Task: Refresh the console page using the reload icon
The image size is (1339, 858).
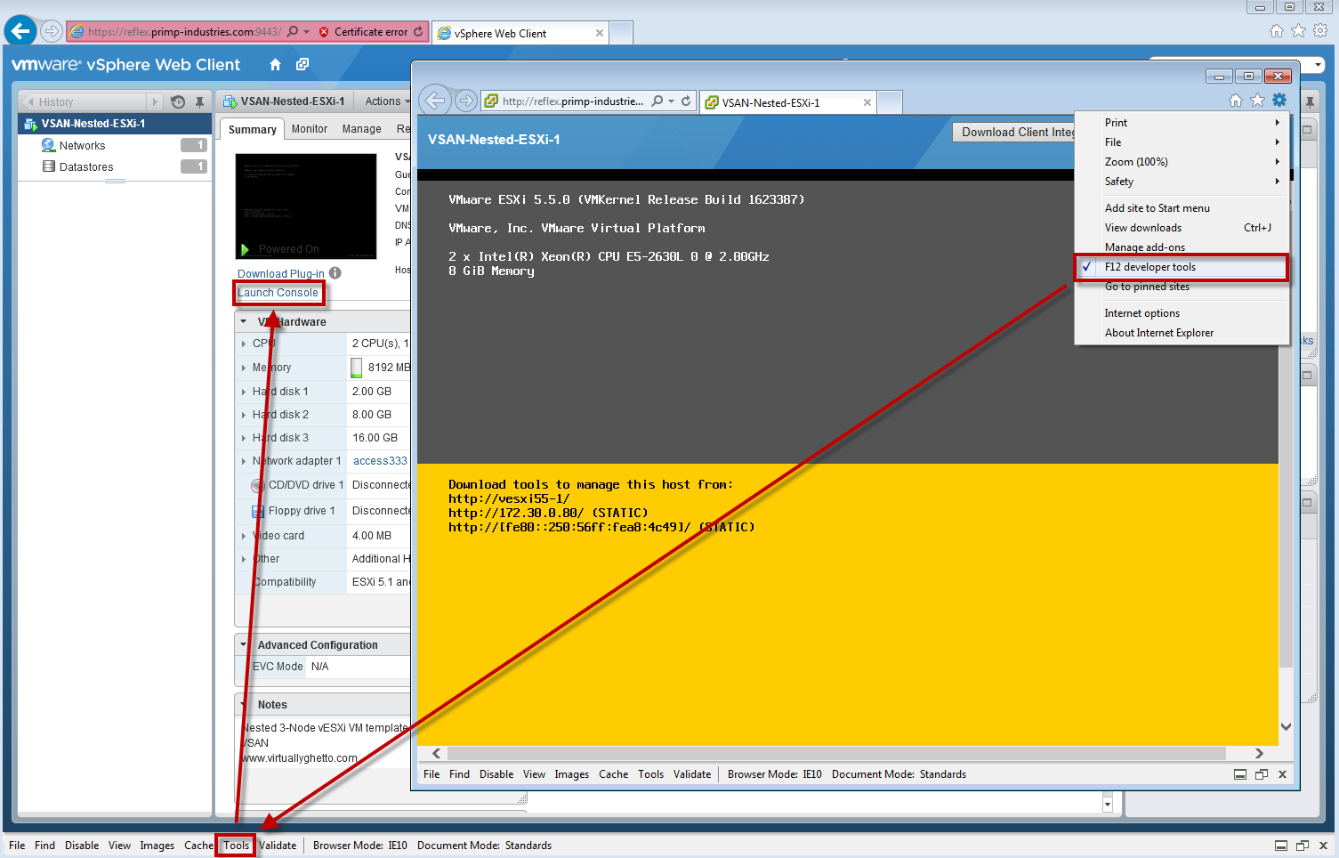Action: click(686, 101)
